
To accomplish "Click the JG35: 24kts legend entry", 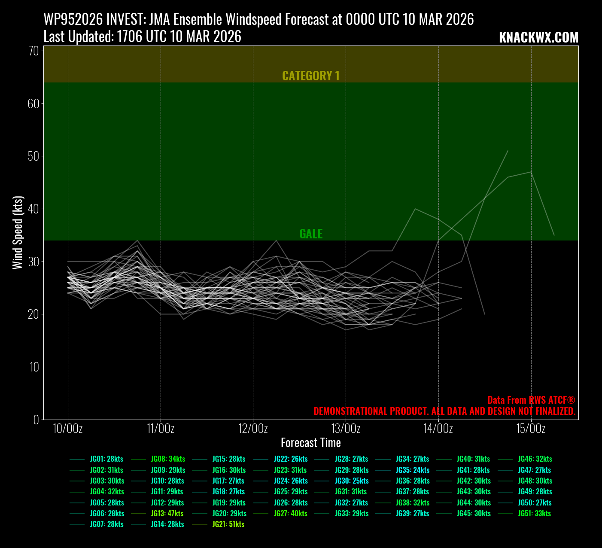I will tap(412, 470).
